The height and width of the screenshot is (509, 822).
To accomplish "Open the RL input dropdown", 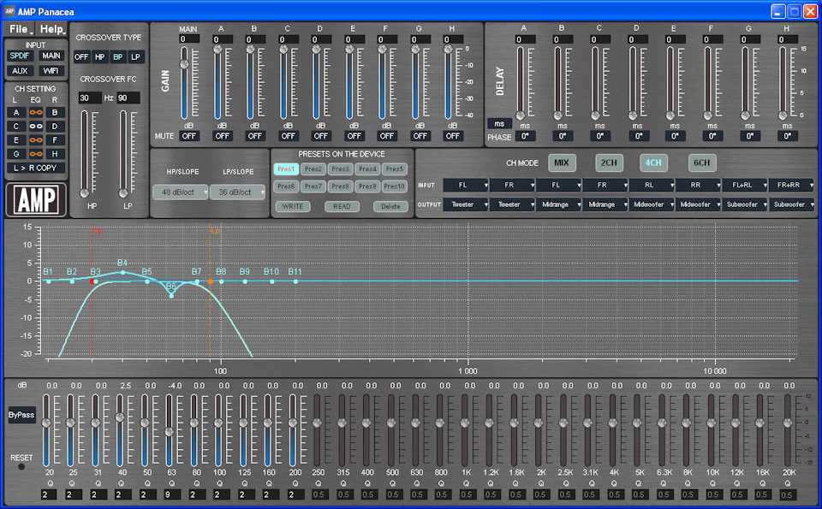I will [652, 186].
